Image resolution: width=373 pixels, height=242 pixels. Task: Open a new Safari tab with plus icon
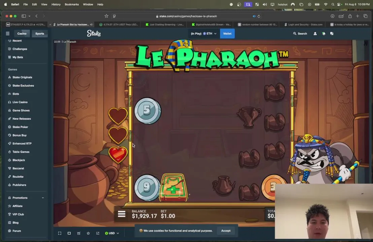pyautogui.click(x=358, y=16)
